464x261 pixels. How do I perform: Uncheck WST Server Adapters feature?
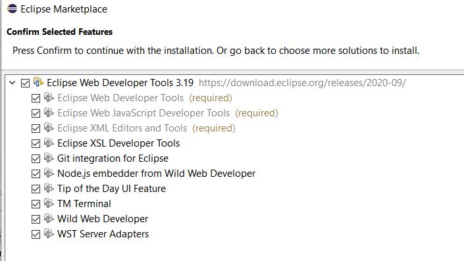pyautogui.click(x=36, y=234)
